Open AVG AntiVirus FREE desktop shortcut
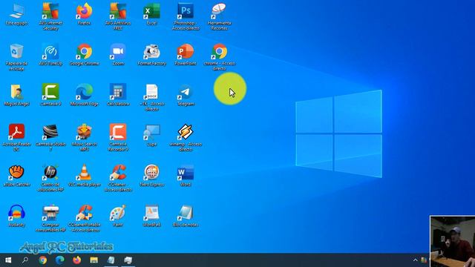The width and height of the screenshot is (475, 267). pyautogui.click(x=118, y=16)
